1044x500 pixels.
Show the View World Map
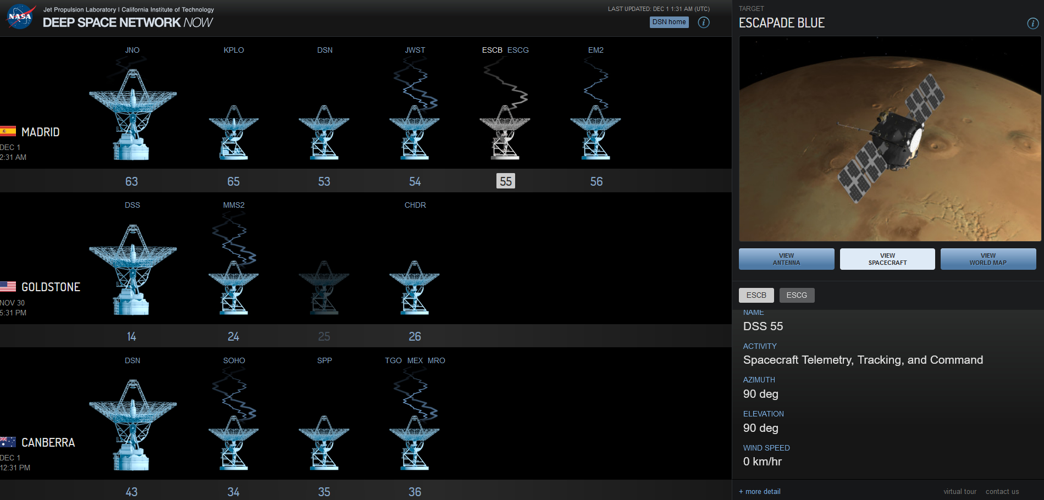(988, 259)
